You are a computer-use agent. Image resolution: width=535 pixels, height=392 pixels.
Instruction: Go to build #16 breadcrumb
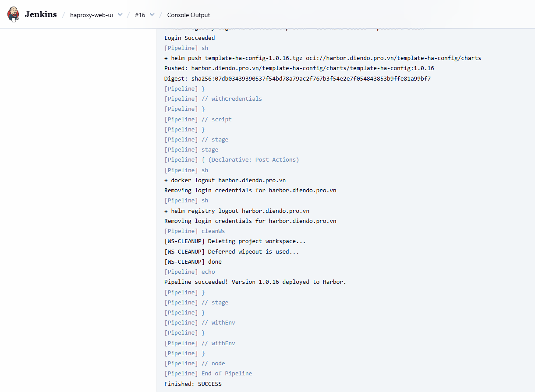(x=140, y=15)
